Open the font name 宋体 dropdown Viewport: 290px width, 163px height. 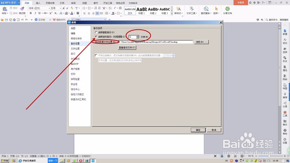click(49, 8)
